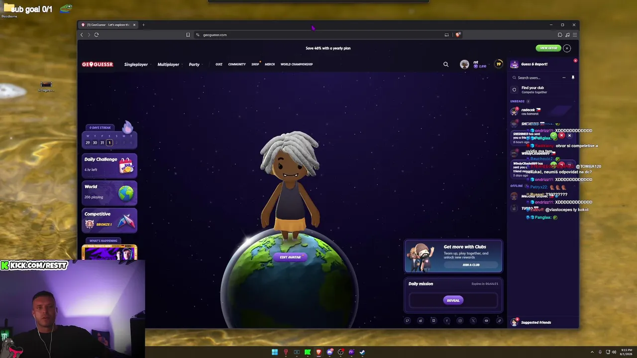Click the Find your club shield icon
Image resolution: width=637 pixels, height=358 pixels.
tap(514, 89)
